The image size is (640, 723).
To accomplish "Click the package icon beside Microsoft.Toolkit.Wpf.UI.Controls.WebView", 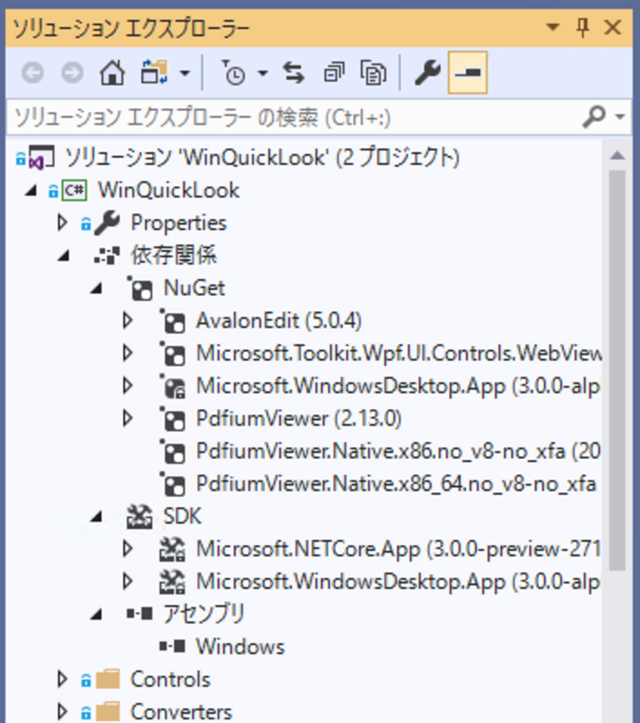I will tap(173, 353).
